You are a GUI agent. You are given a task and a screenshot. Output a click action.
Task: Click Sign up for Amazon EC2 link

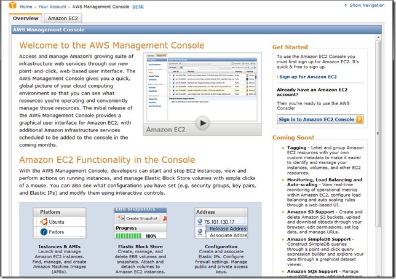pyautogui.click(x=308, y=77)
